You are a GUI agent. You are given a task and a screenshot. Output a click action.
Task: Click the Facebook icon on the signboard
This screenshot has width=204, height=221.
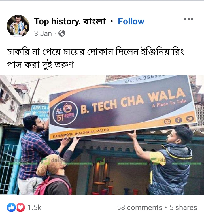tap(178, 120)
